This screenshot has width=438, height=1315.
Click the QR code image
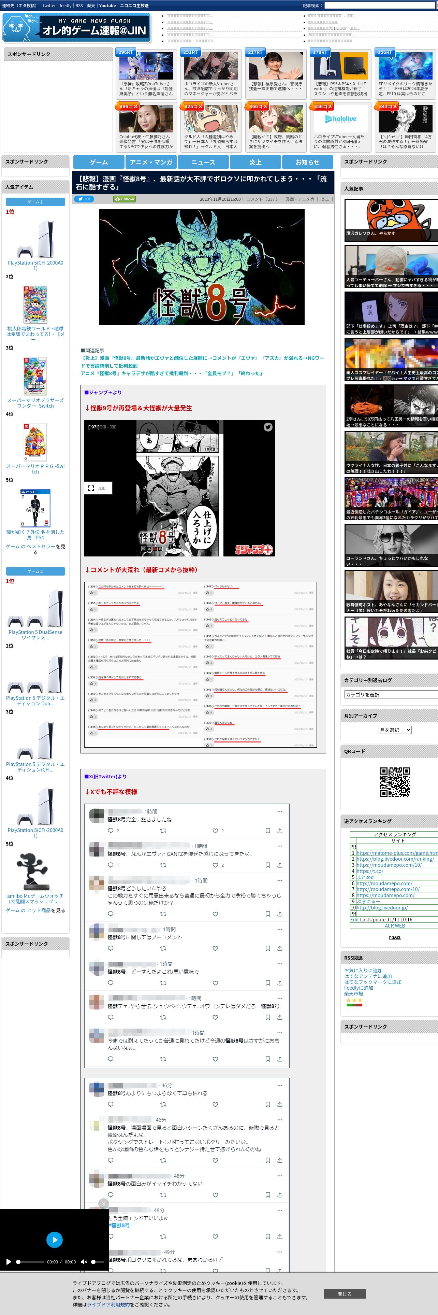click(x=395, y=781)
